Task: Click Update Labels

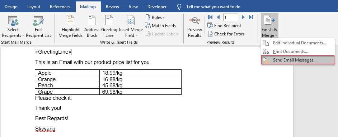Action: (162, 34)
